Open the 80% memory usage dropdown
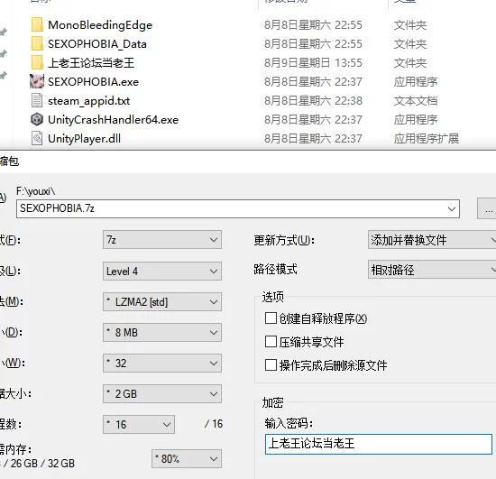496x479 pixels. (187, 459)
